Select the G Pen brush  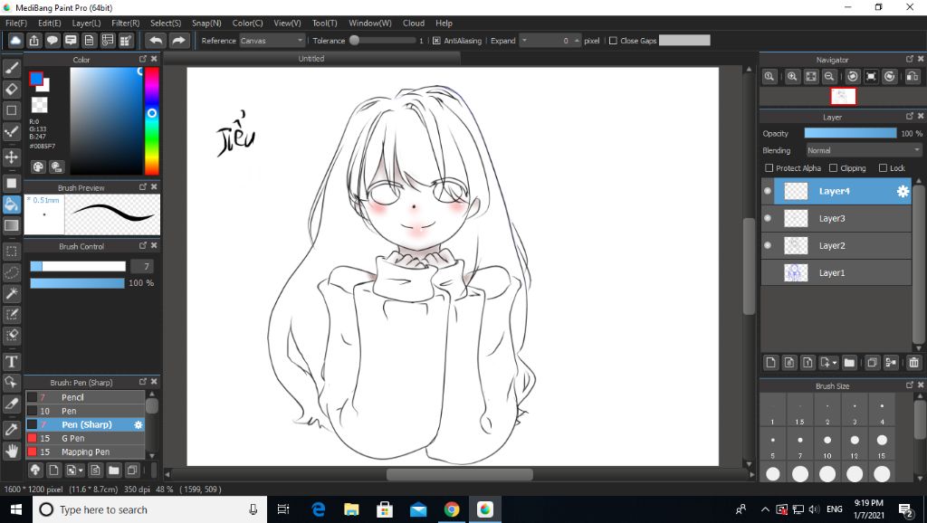85,438
